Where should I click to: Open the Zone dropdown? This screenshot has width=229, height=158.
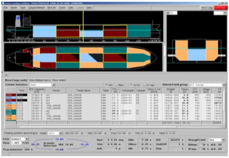tap(27, 139)
